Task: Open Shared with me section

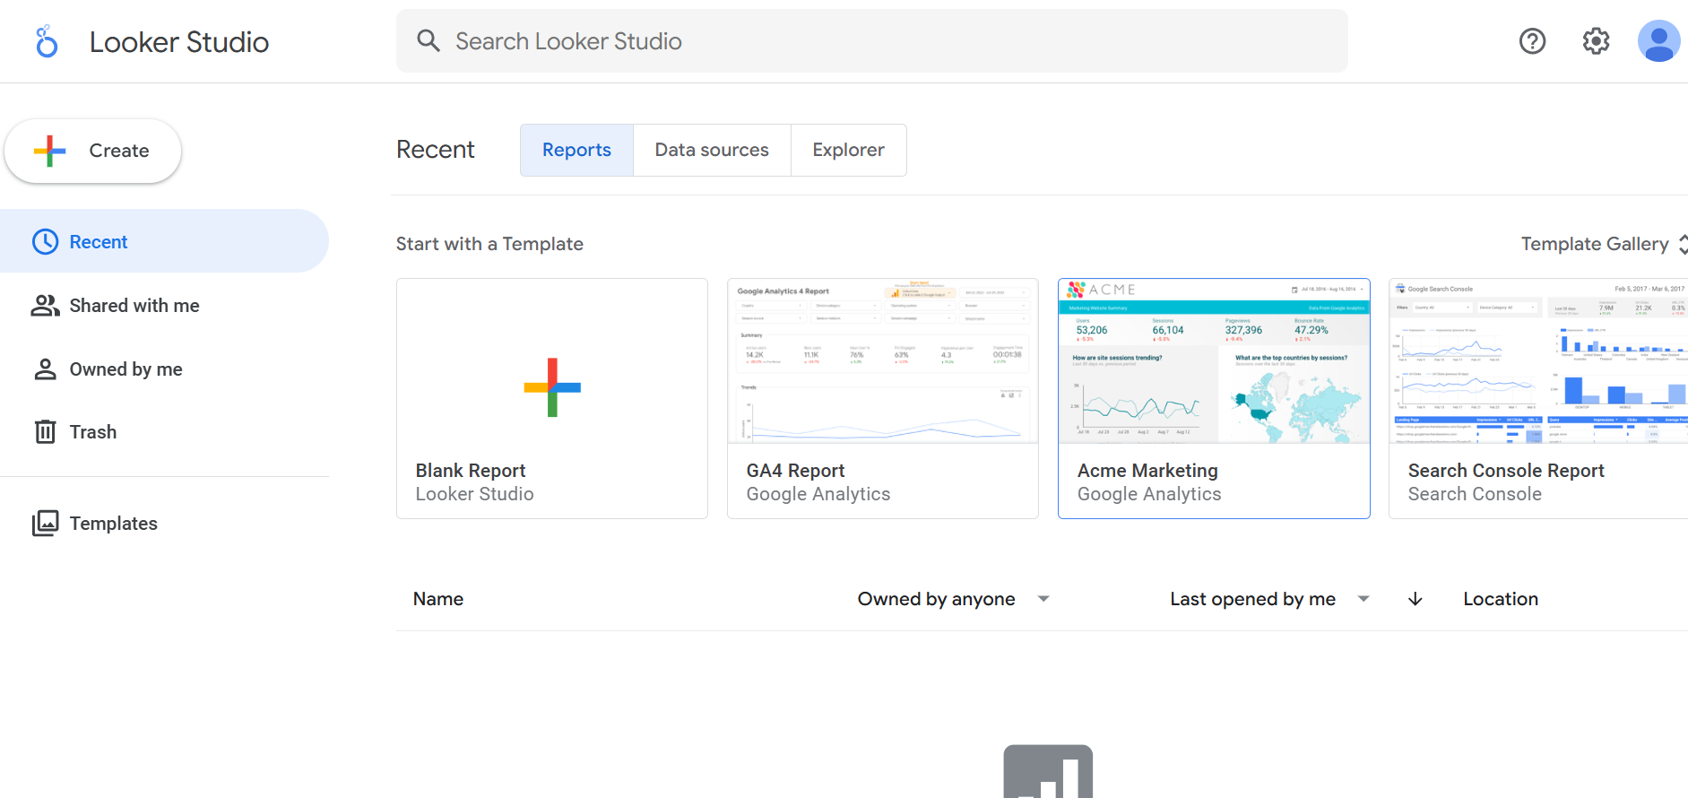Action: point(164,306)
